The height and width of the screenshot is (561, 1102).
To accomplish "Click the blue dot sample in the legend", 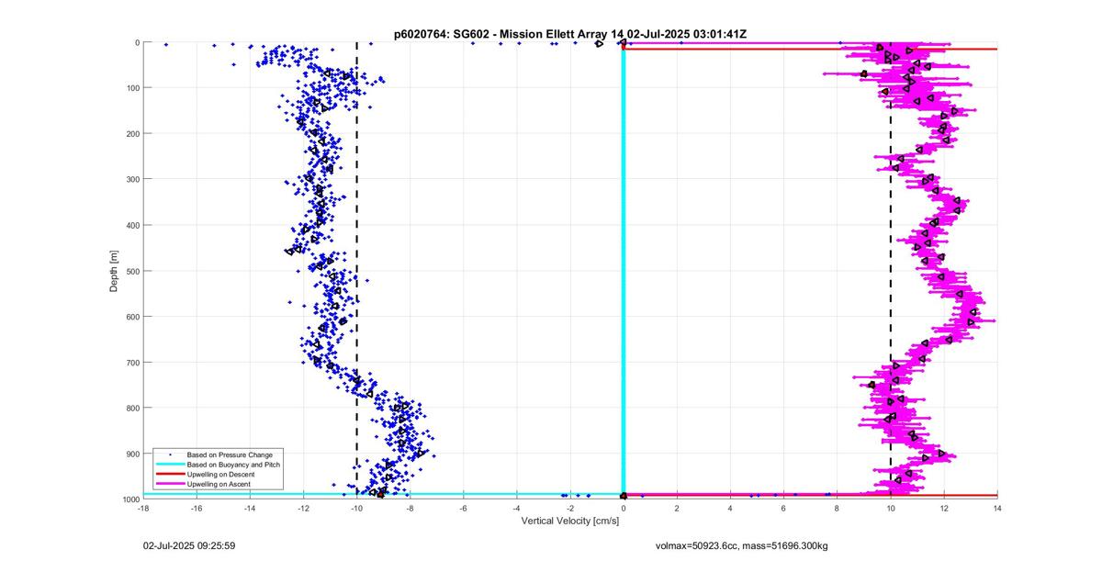I will [169, 454].
